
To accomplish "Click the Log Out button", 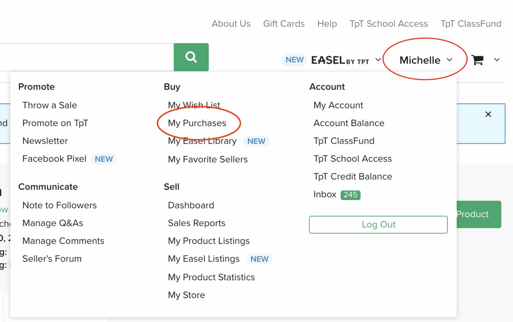I will 378,224.
